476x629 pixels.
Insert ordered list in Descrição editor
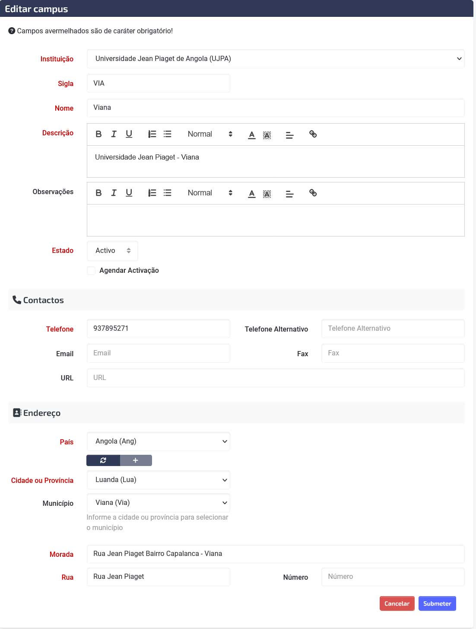pos(152,134)
